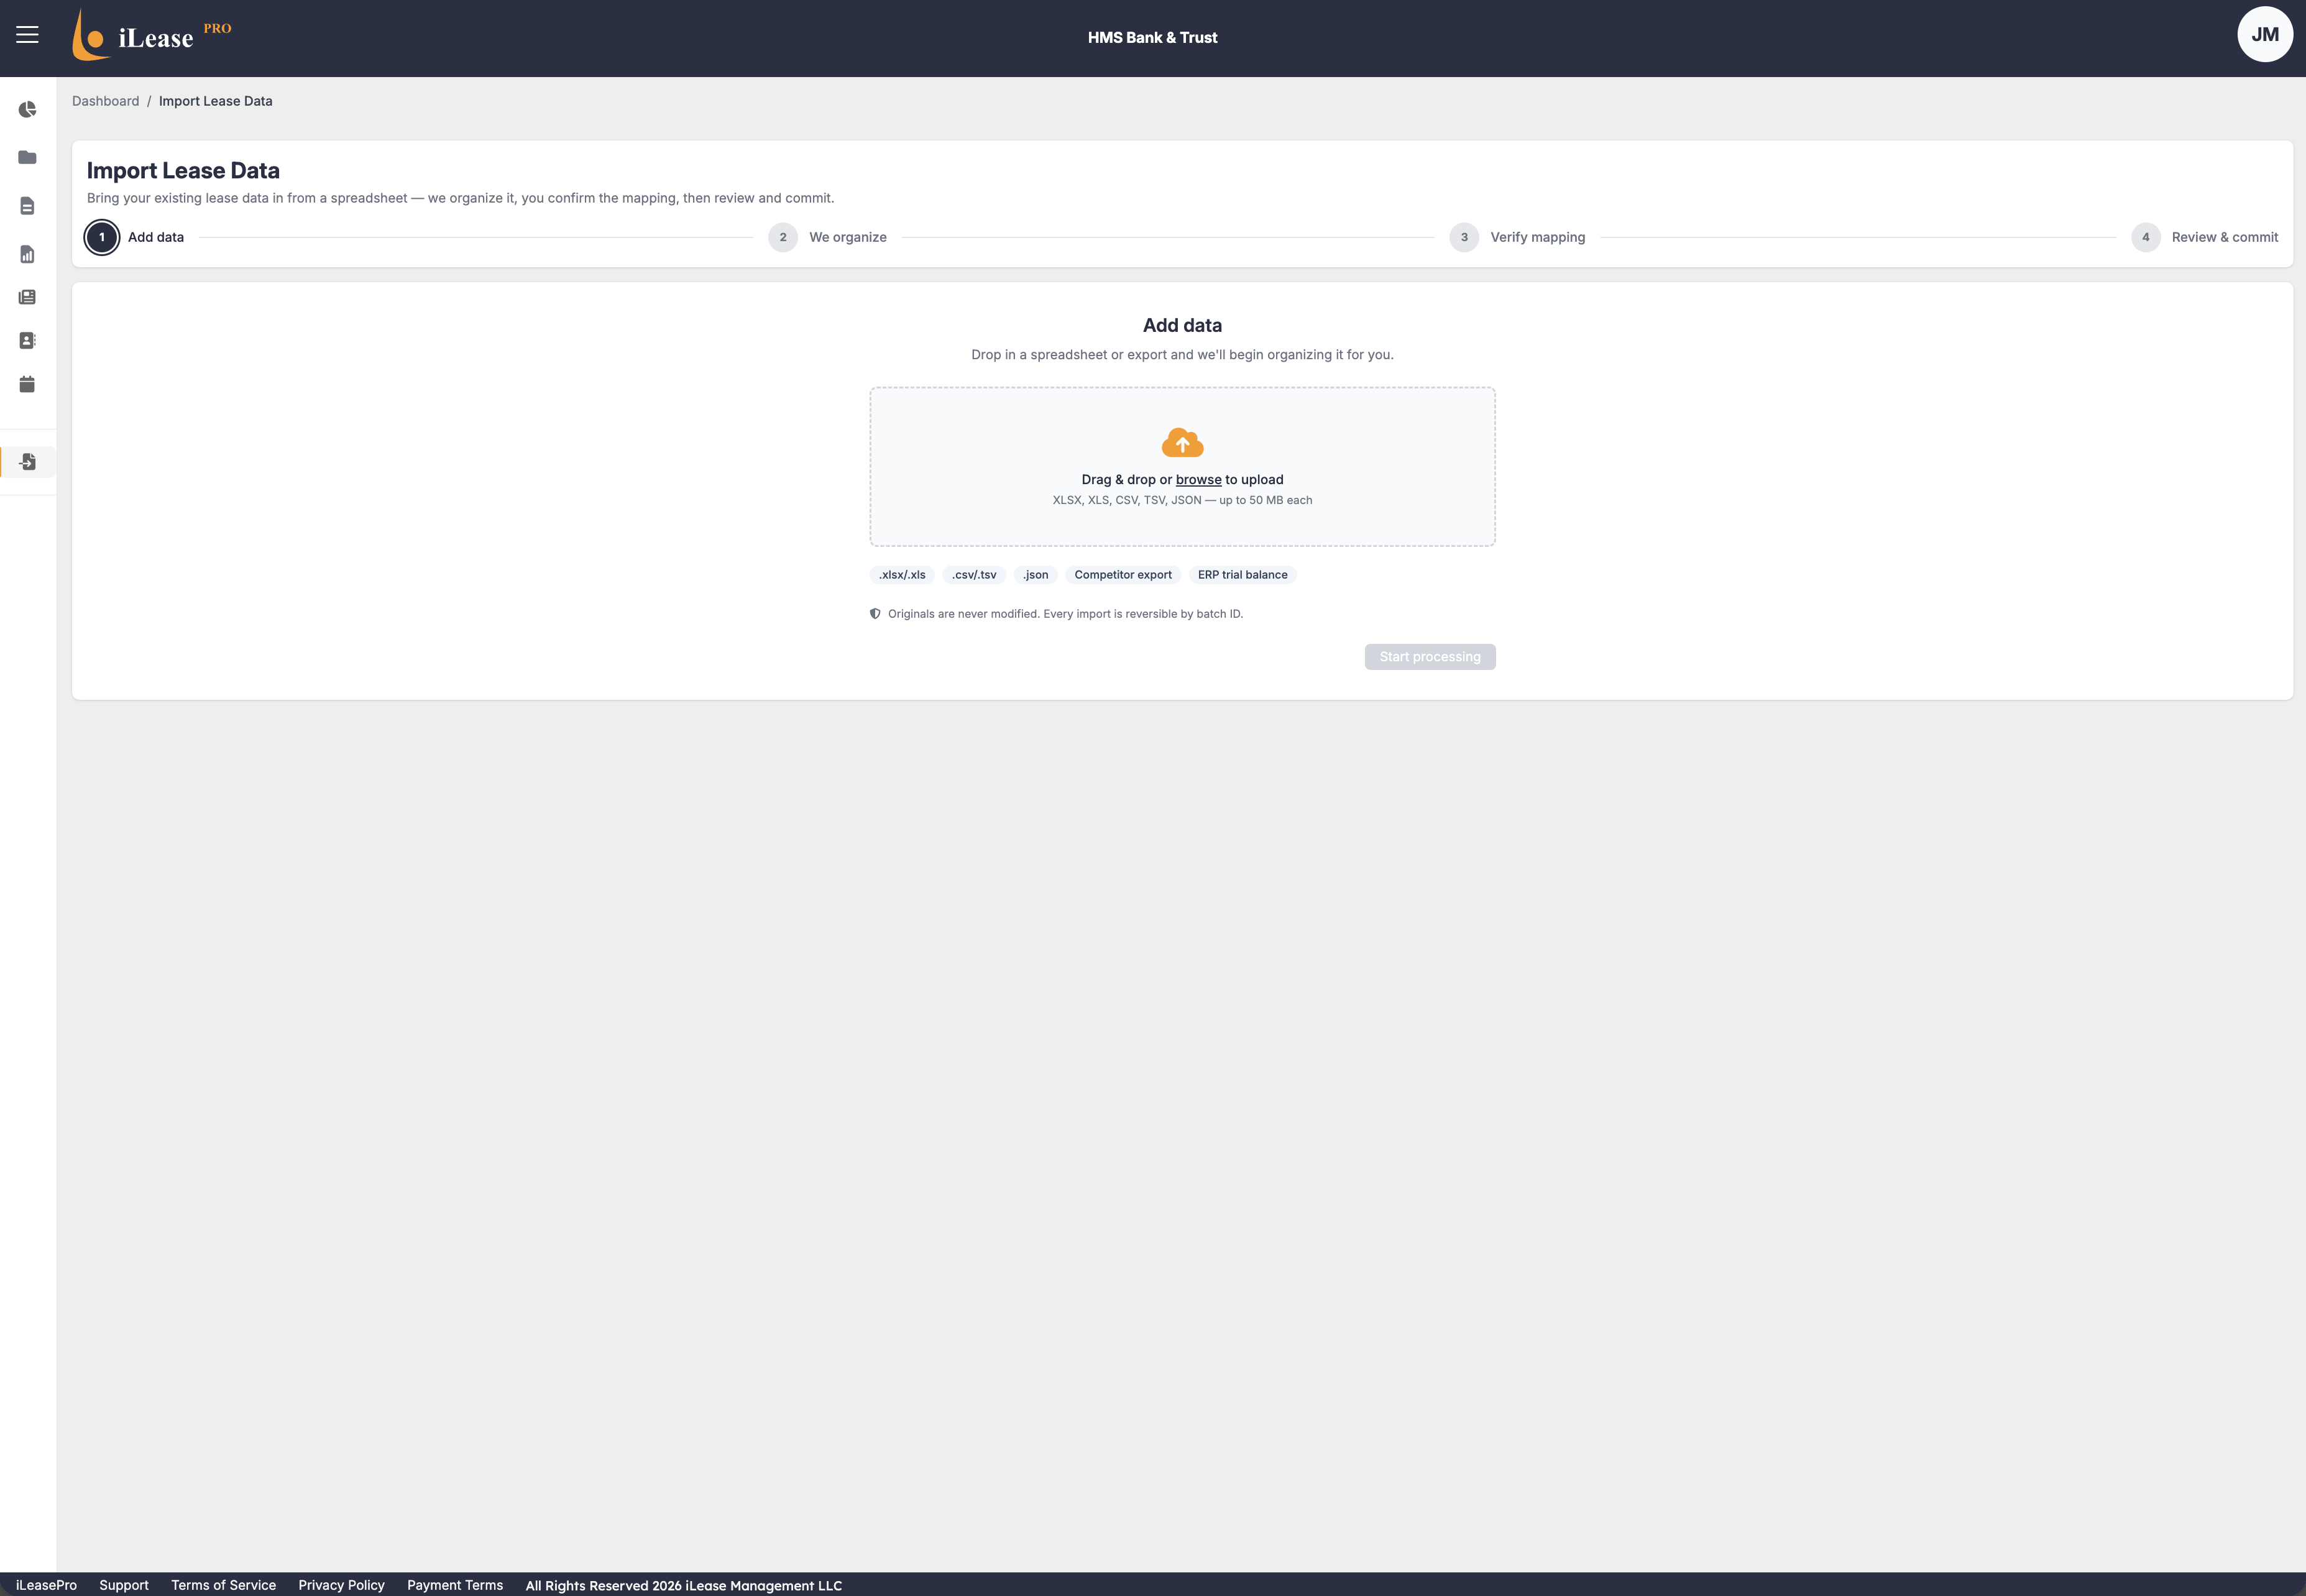
Task: Open Support footer link
Action: point(124,1585)
